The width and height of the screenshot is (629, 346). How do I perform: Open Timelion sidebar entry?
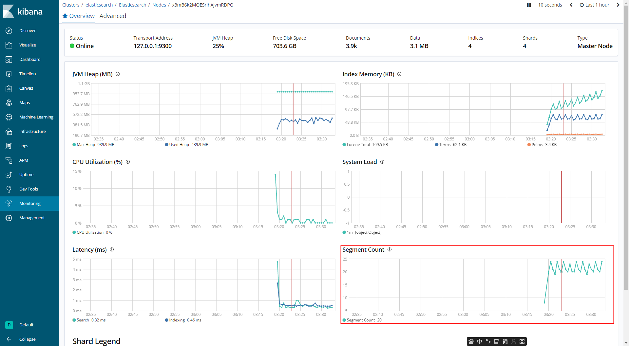[x=29, y=74]
